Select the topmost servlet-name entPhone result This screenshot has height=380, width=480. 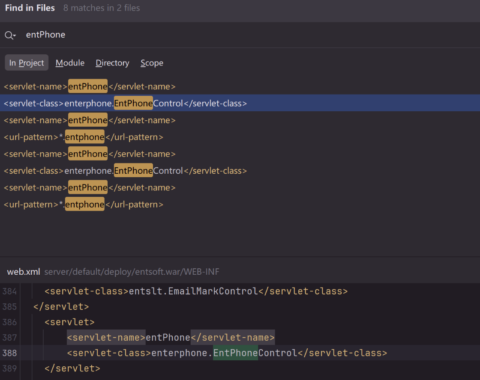(x=90, y=86)
